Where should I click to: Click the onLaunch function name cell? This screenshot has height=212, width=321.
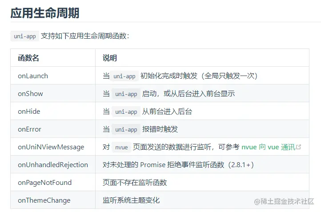33,76
